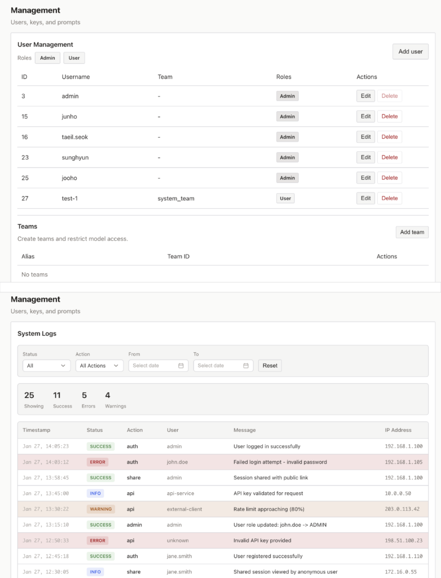Delete the test-1 user
This screenshot has height=578, width=441.
[x=389, y=198]
